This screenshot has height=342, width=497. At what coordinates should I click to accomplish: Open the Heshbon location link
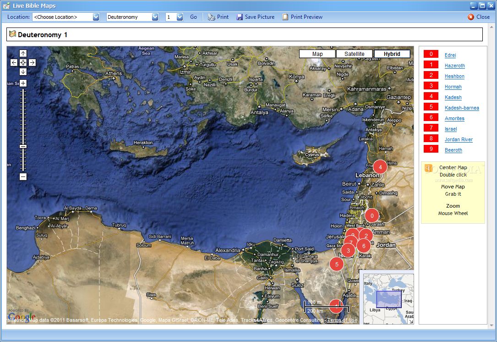pyautogui.click(x=454, y=76)
